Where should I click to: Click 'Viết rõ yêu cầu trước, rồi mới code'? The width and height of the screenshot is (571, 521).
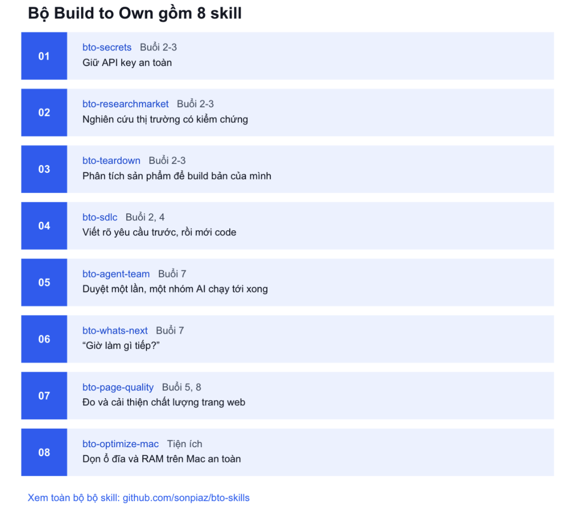(159, 232)
